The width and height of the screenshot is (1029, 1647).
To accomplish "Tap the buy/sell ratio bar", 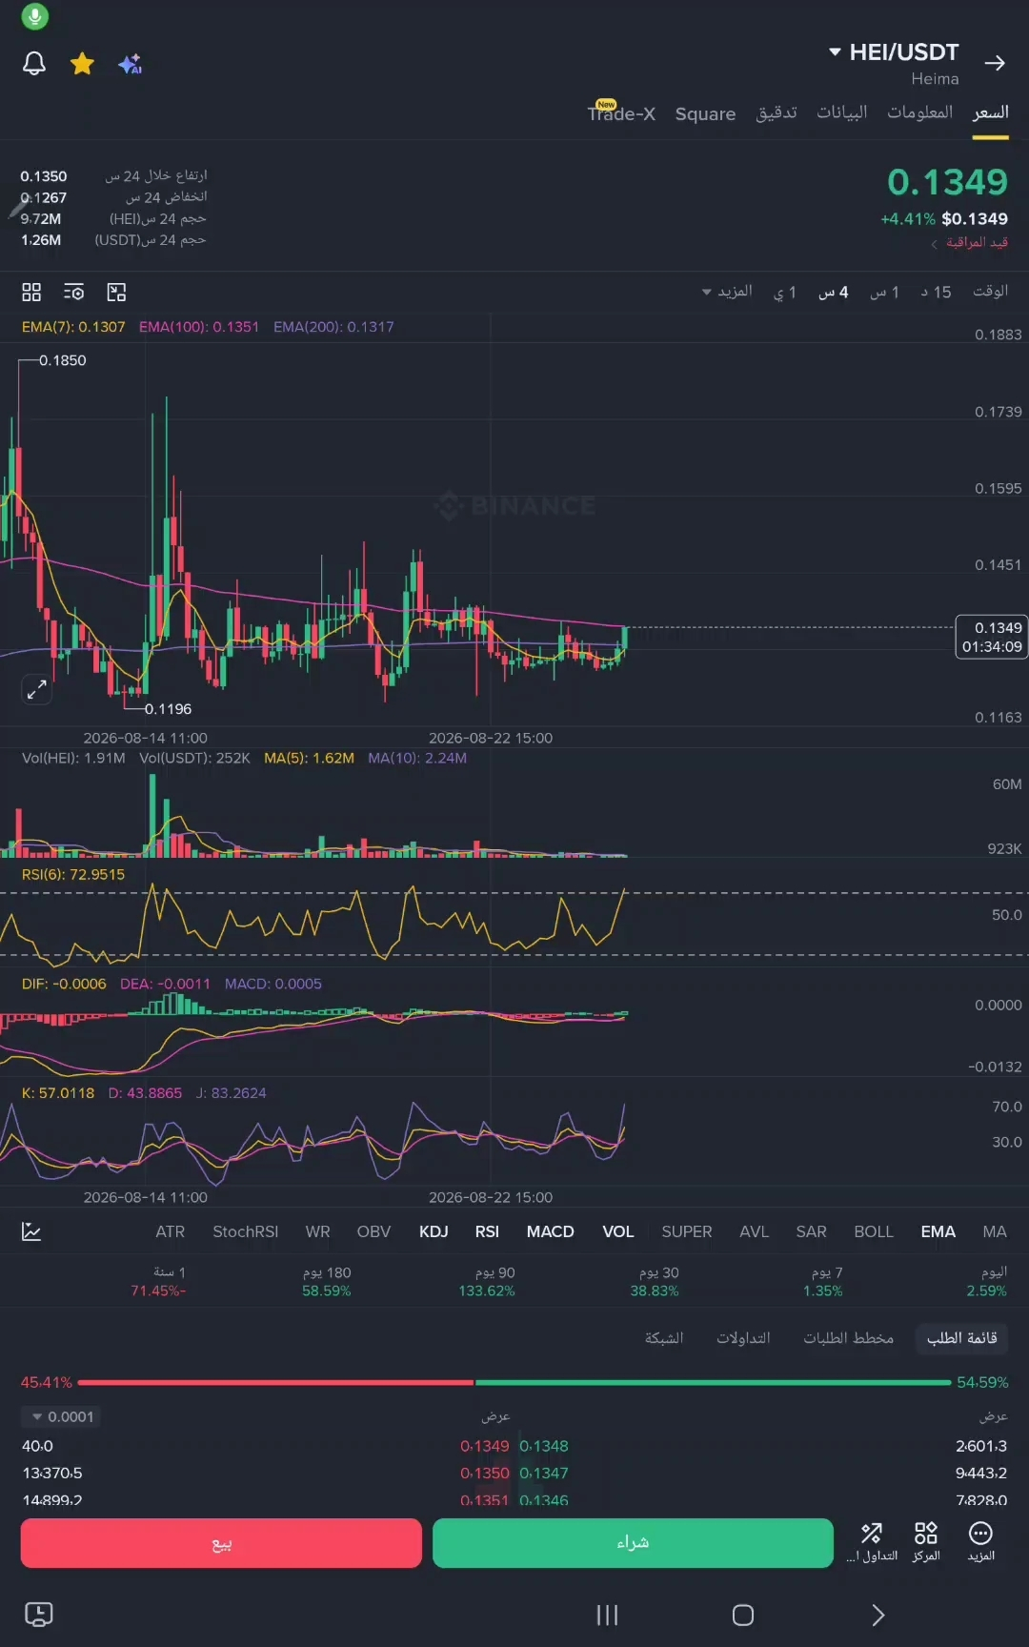I will [x=514, y=1382].
